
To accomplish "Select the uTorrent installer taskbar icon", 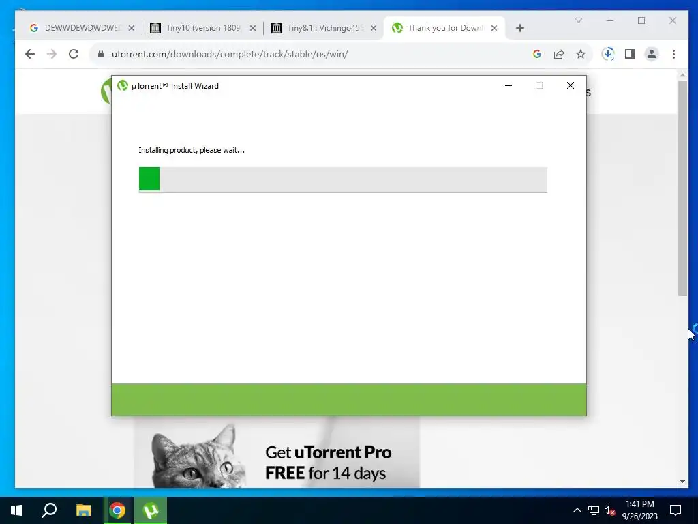I will coord(151,510).
